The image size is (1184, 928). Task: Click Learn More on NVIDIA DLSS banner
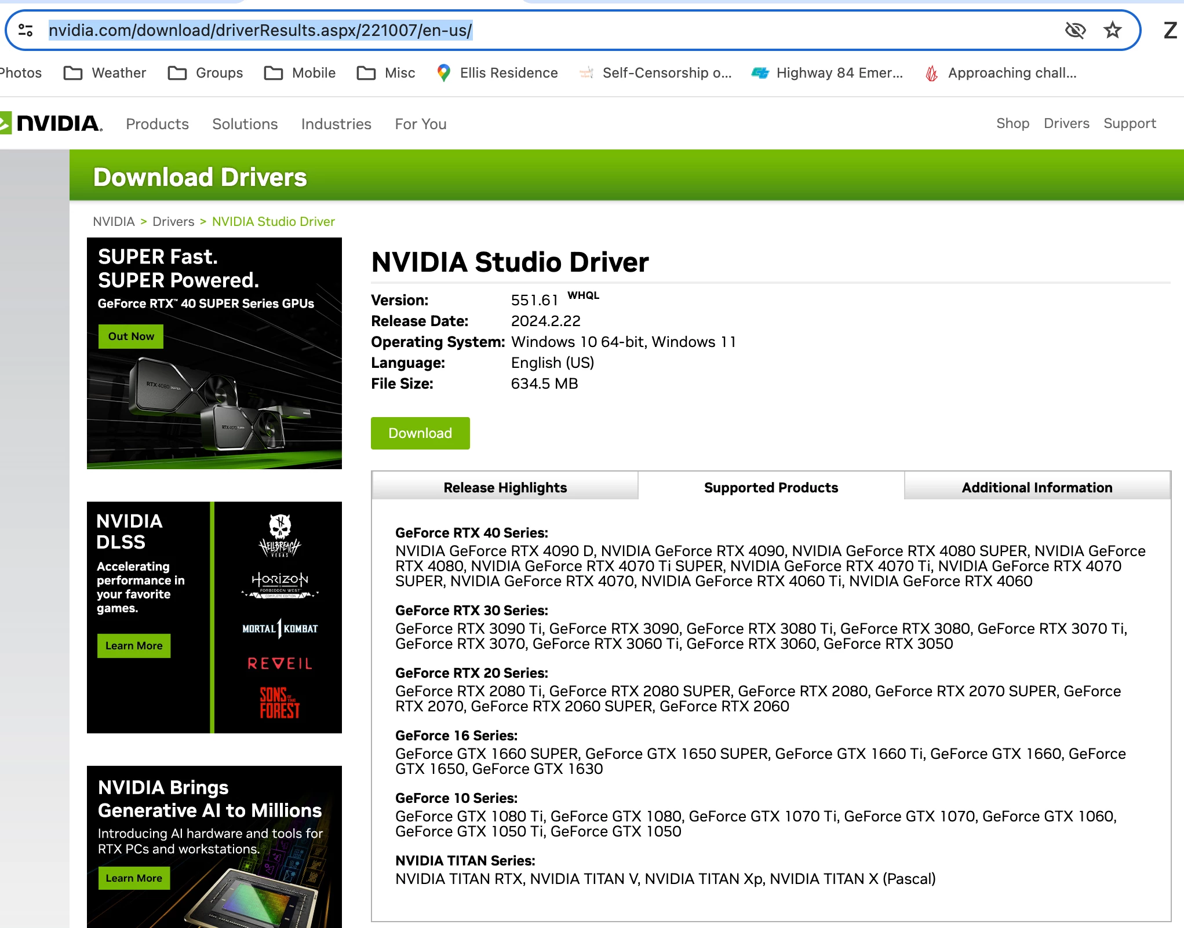(134, 646)
